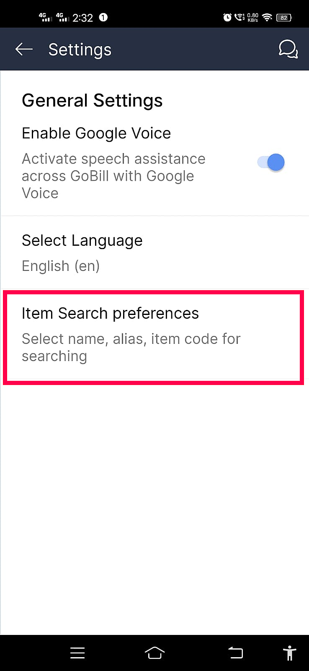The image size is (309, 671).
Task: Tap the Wi-Fi status icon
Action: point(267,18)
